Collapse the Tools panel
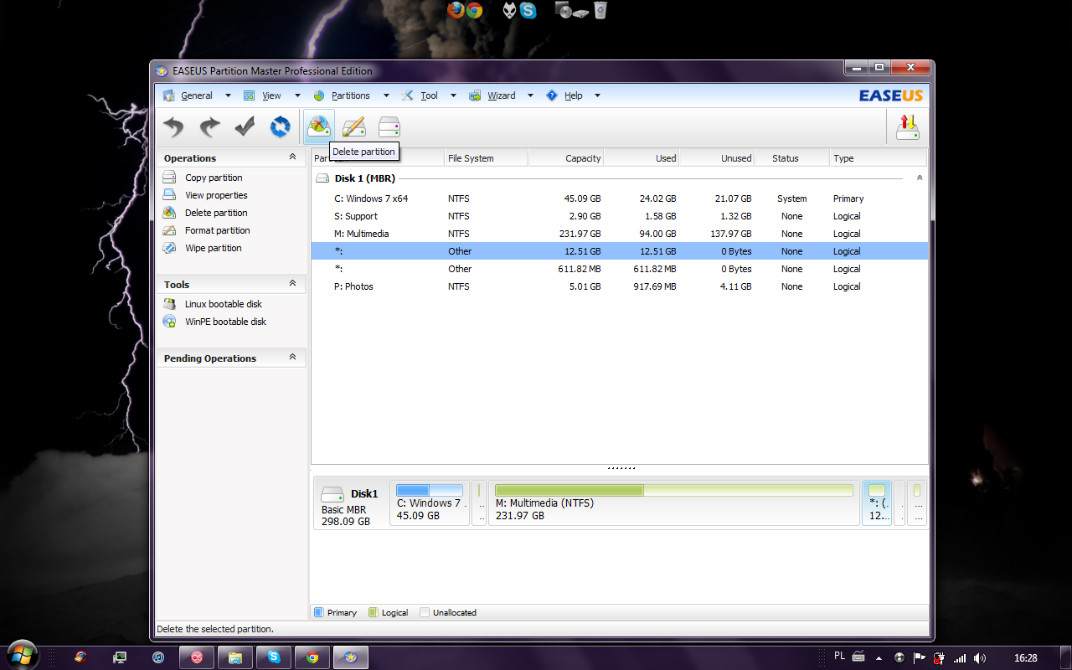 tap(292, 284)
